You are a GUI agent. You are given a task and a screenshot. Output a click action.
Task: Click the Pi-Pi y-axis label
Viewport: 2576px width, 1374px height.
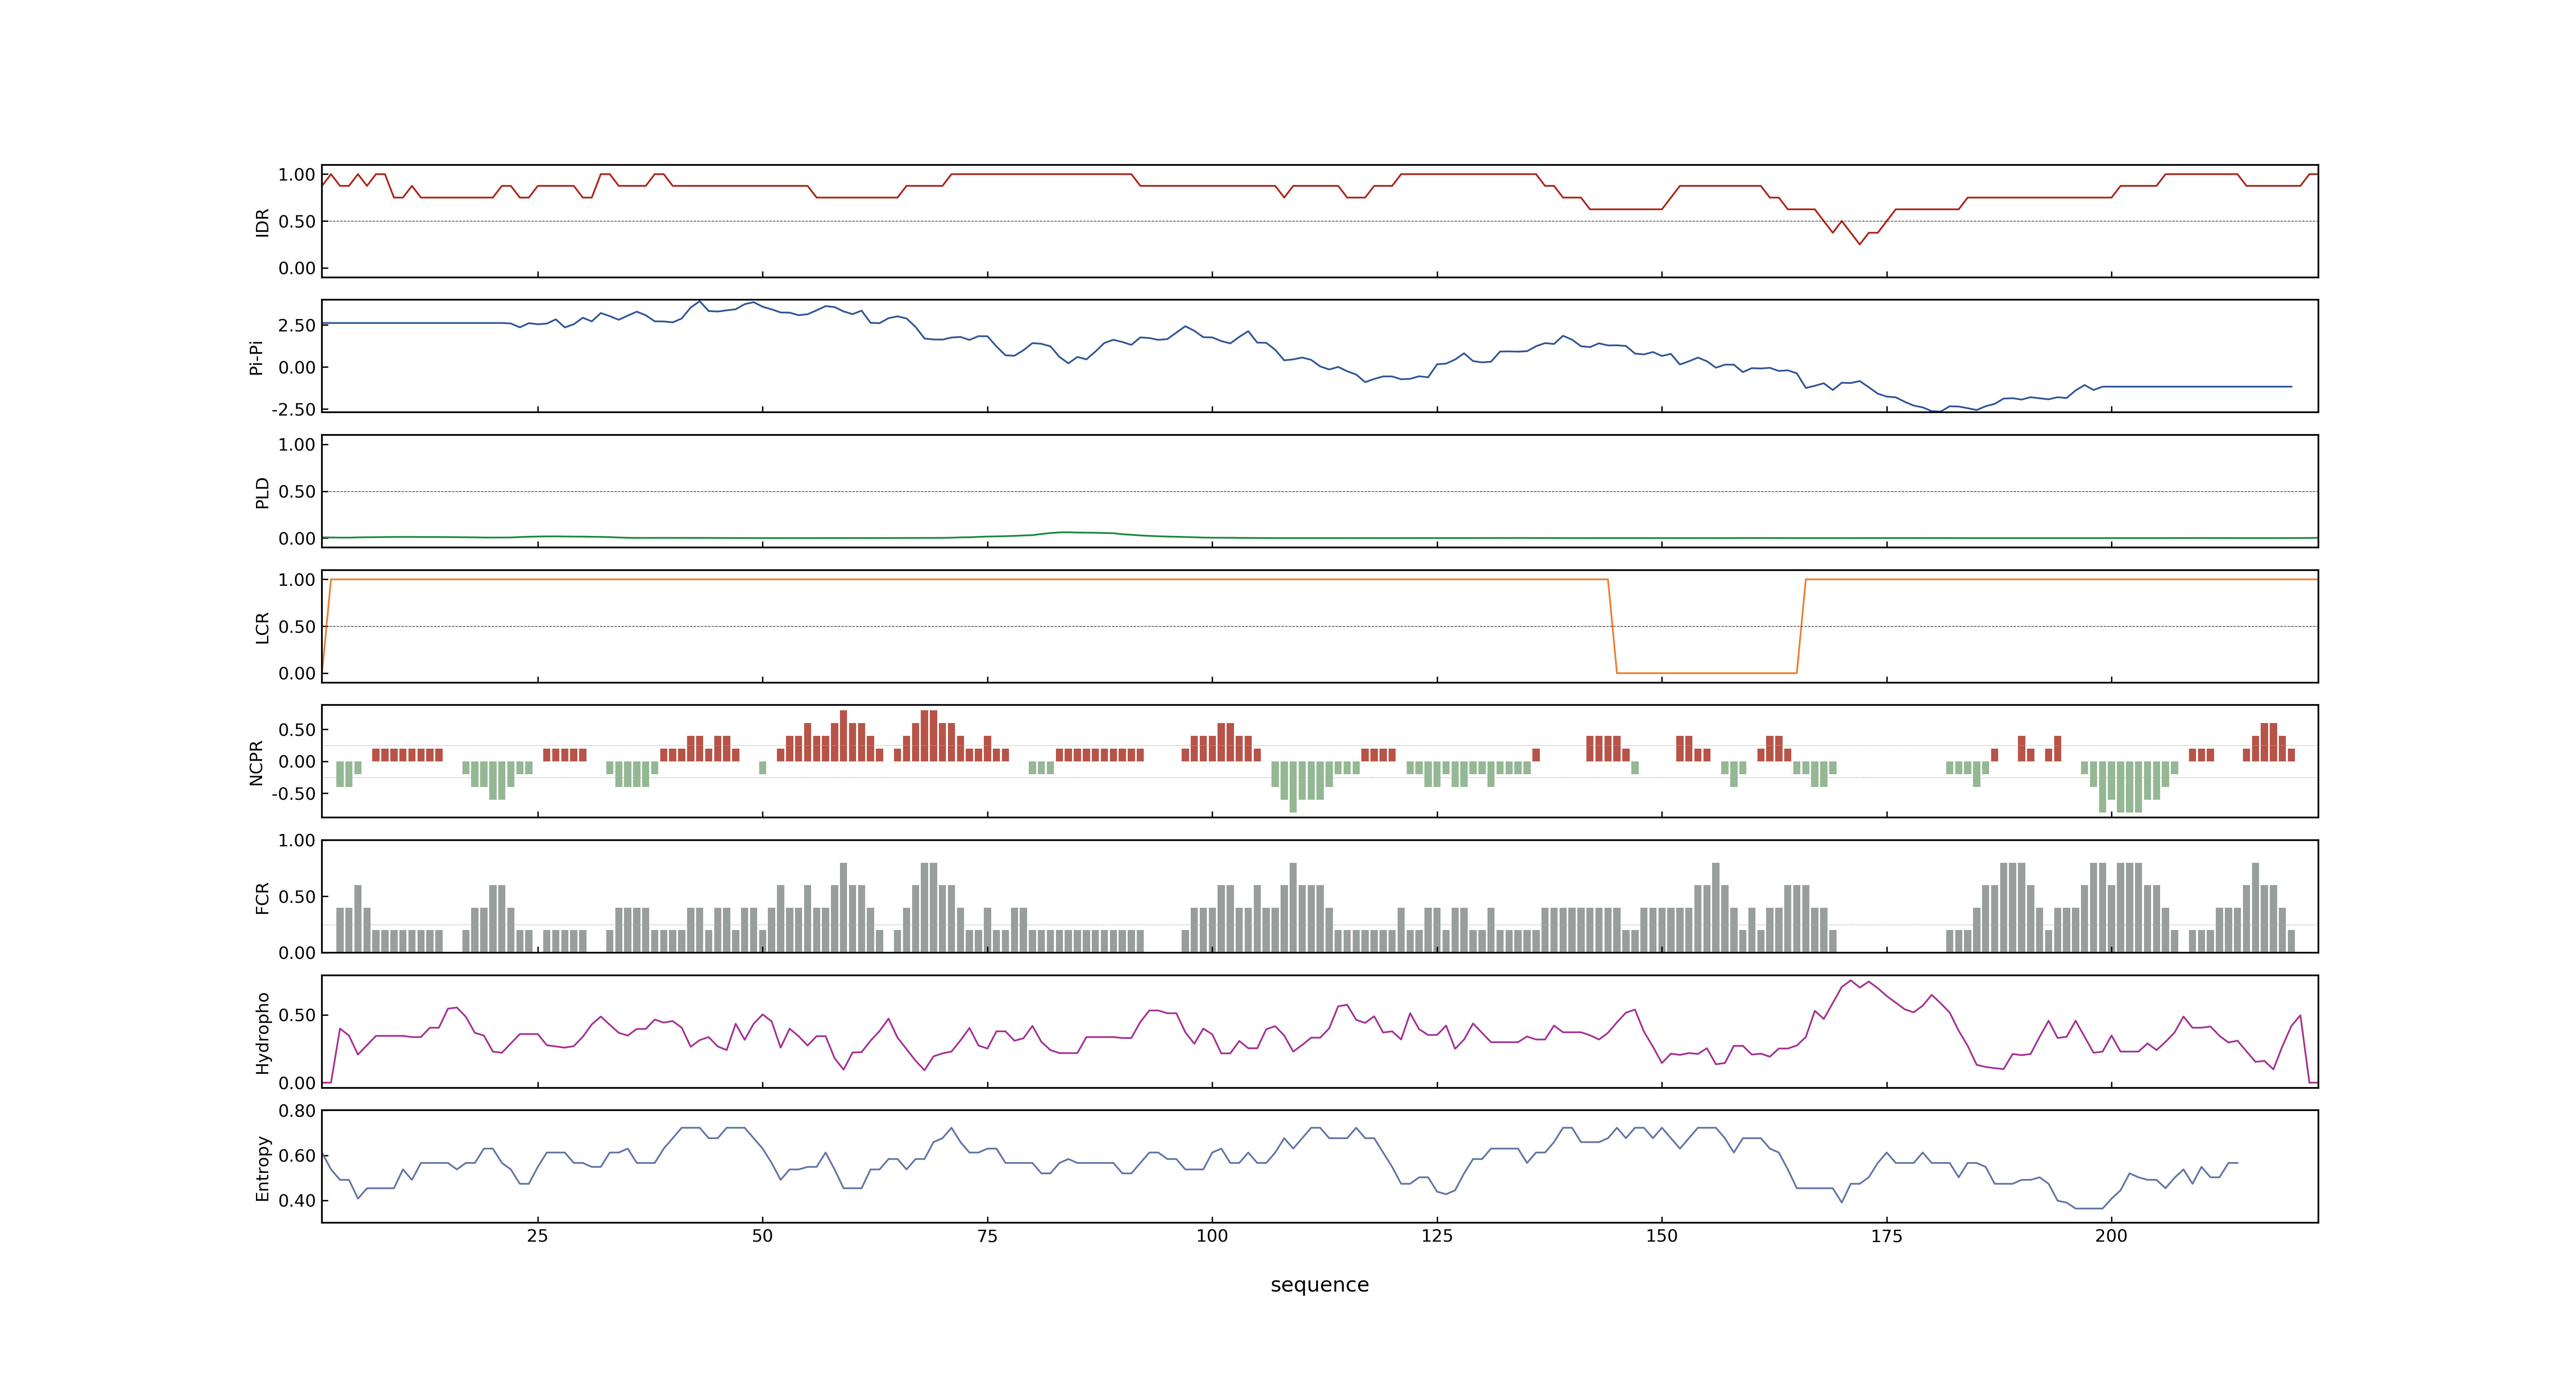click(256, 357)
